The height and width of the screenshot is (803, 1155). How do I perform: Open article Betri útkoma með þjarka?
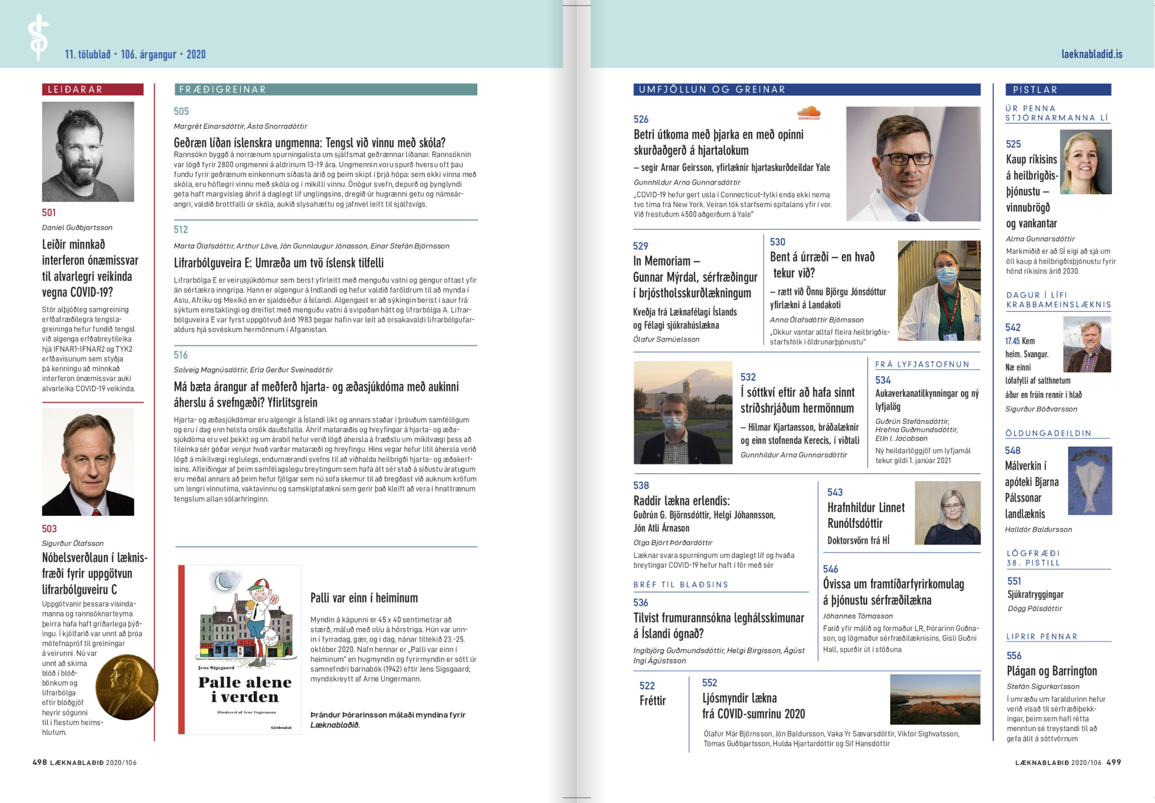[x=718, y=142]
